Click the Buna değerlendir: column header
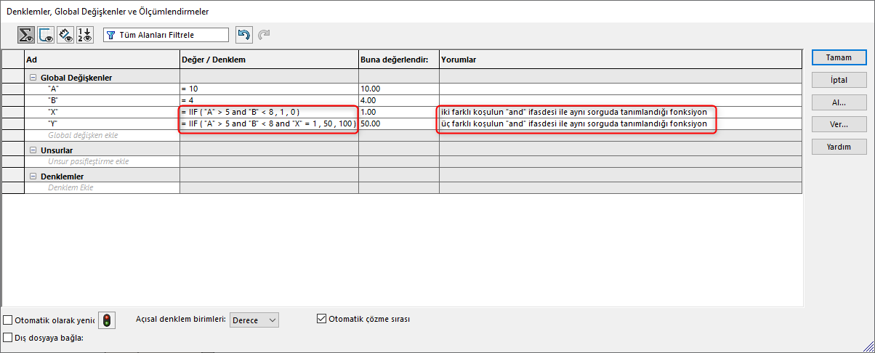The height and width of the screenshot is (353, 875). [399, 59]
